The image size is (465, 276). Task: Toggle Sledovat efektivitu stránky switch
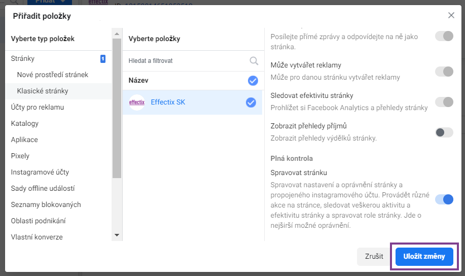[444, 102]
